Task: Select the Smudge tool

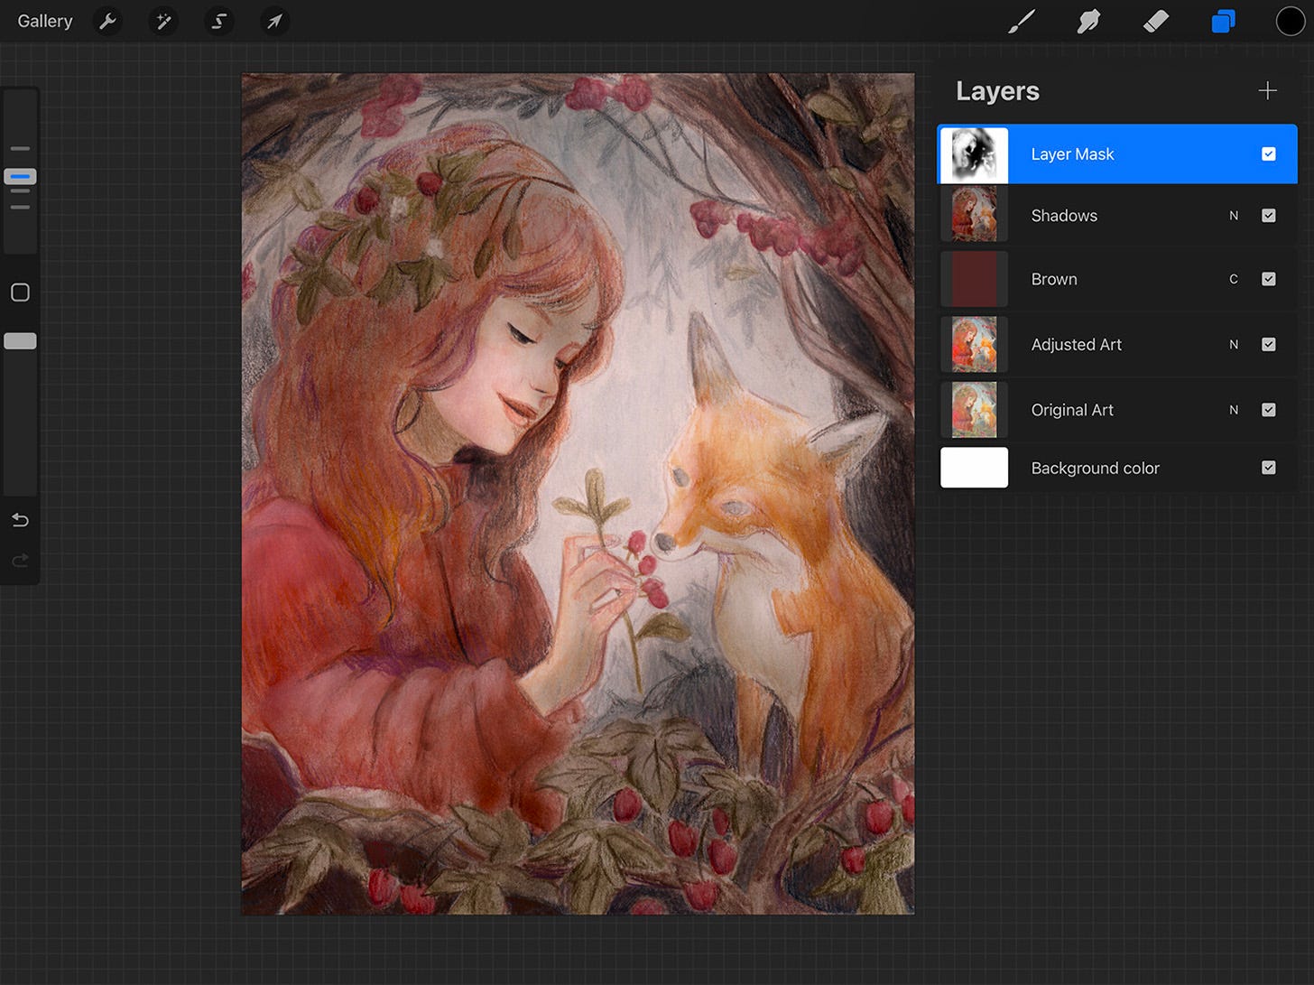Action: point(1088,21)
